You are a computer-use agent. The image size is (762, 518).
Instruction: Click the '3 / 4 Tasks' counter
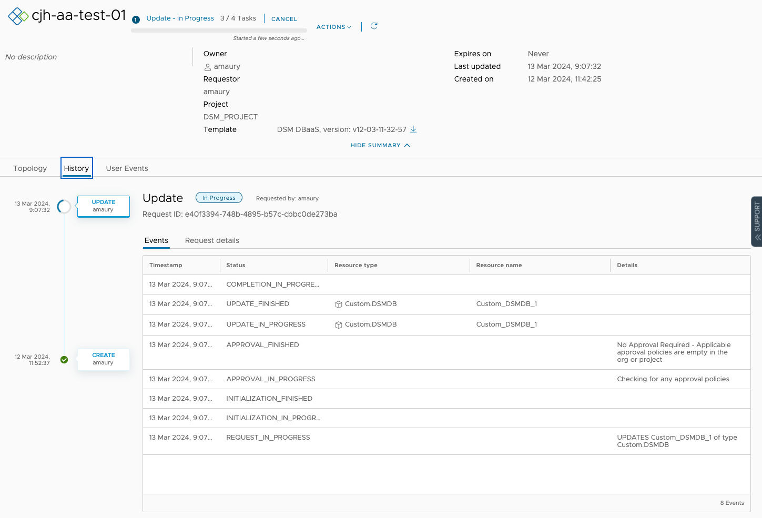tap(238, 18)
